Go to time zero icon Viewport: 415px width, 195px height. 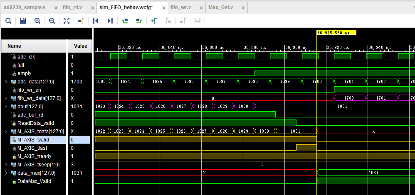(96, 21)
